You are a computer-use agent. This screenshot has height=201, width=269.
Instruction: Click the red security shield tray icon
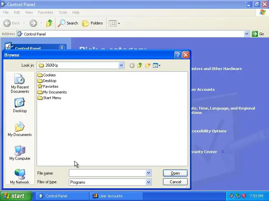tap(244, 196)
